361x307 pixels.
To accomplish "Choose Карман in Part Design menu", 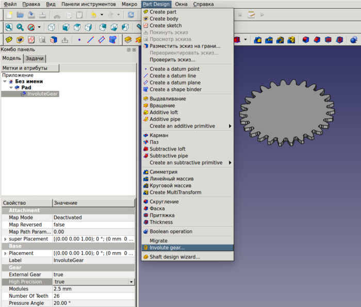I will click(x=187, y=135).
